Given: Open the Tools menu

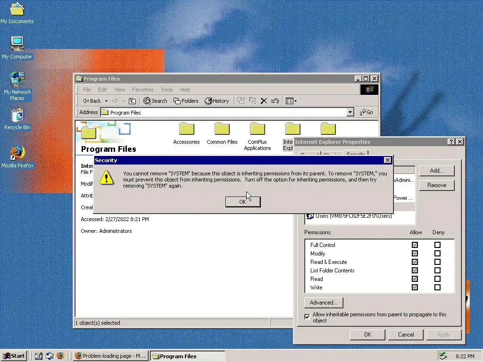Looking at the screenshot, I should point(167,90).
